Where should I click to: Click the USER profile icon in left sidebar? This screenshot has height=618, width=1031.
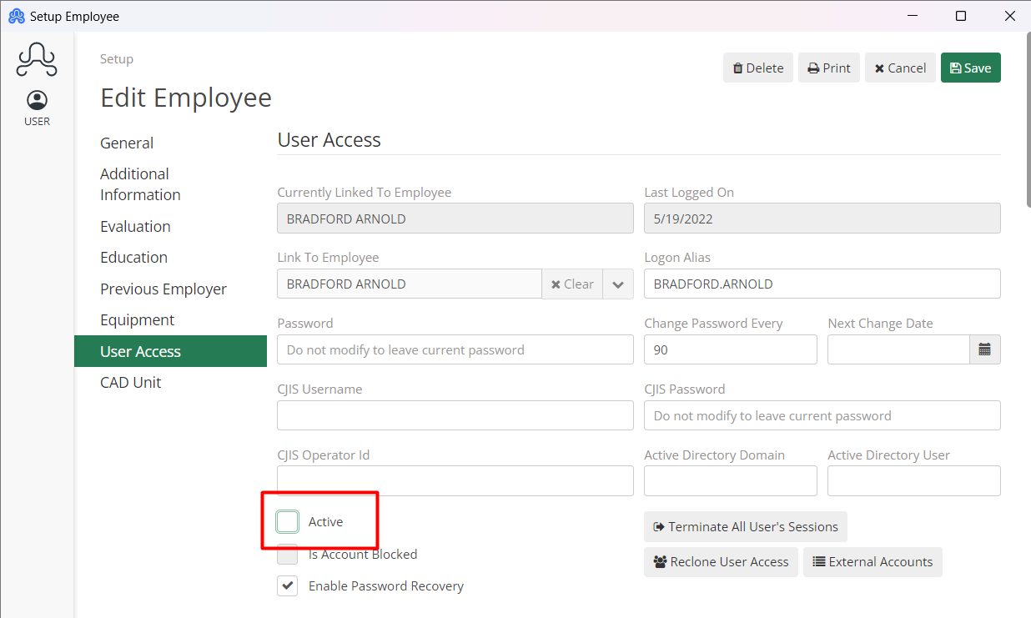37,100
